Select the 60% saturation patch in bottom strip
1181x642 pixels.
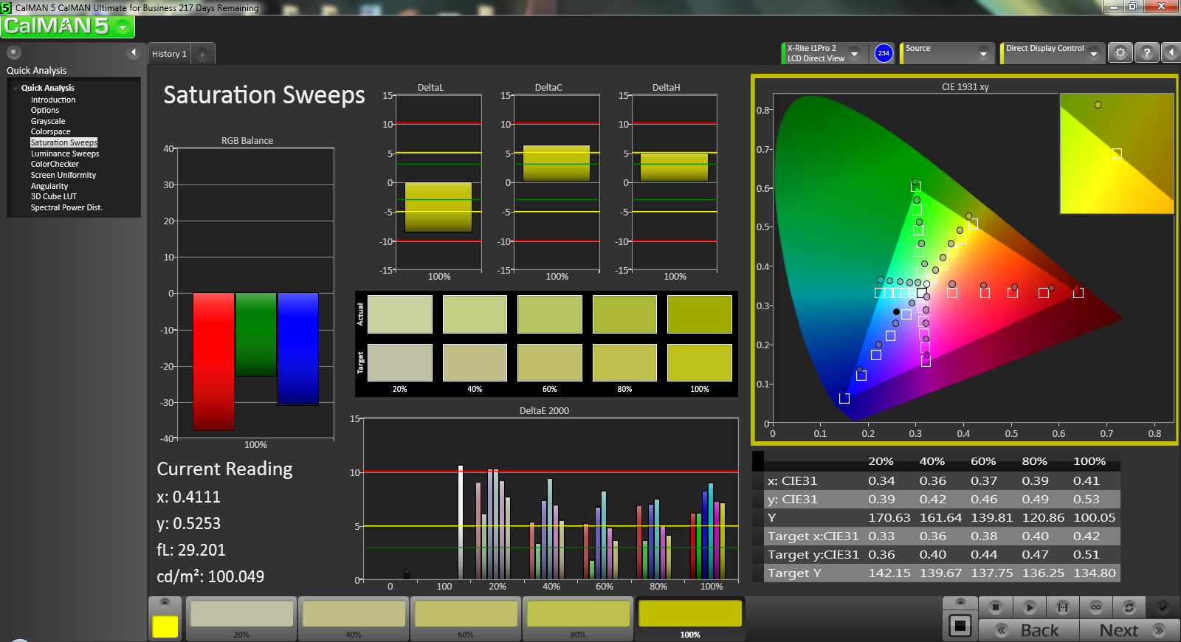click(x=466, y=618)
